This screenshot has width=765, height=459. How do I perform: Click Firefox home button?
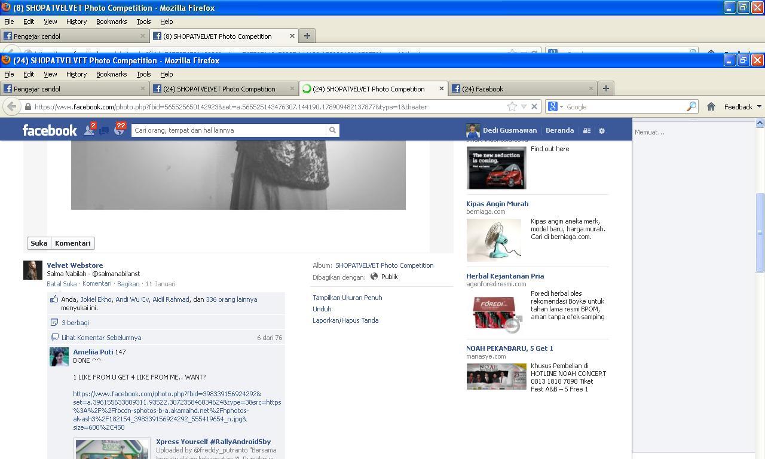711,106
